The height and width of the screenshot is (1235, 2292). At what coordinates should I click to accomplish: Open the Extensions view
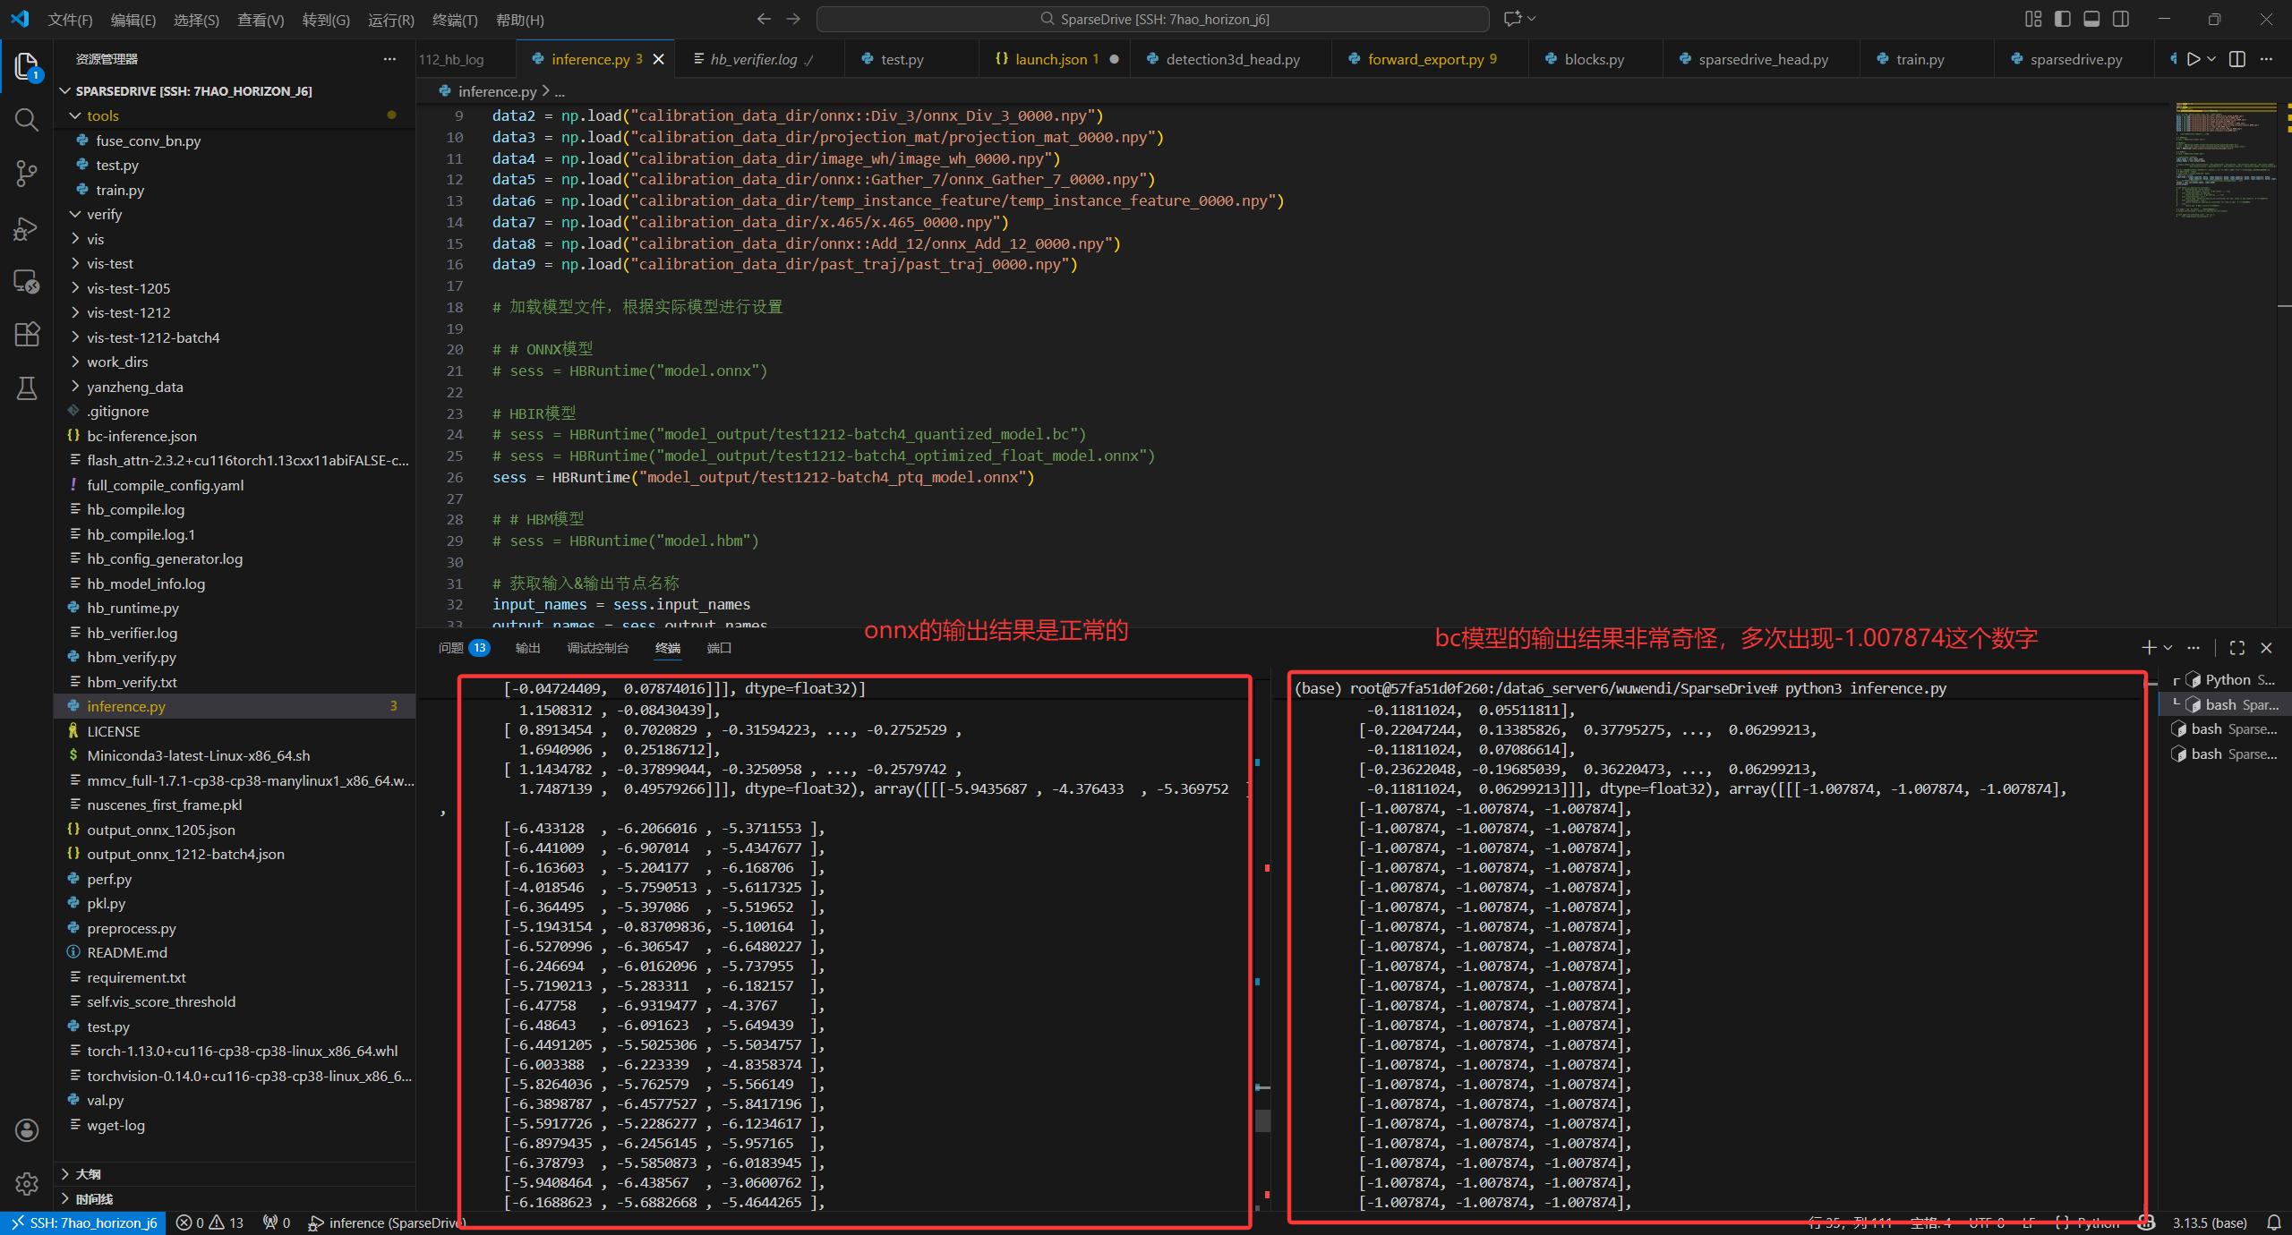pyautogui.click(x=27, y=334)
